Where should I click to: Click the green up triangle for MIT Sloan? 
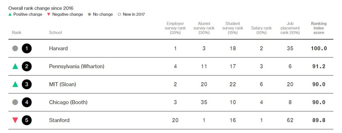tap(15, 84)
